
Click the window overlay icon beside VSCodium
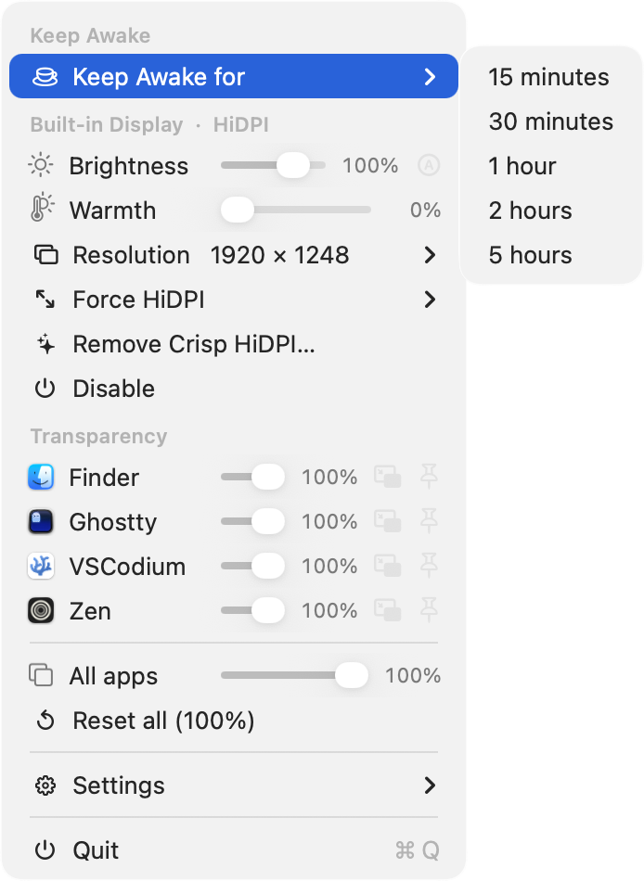coord(388,566)
